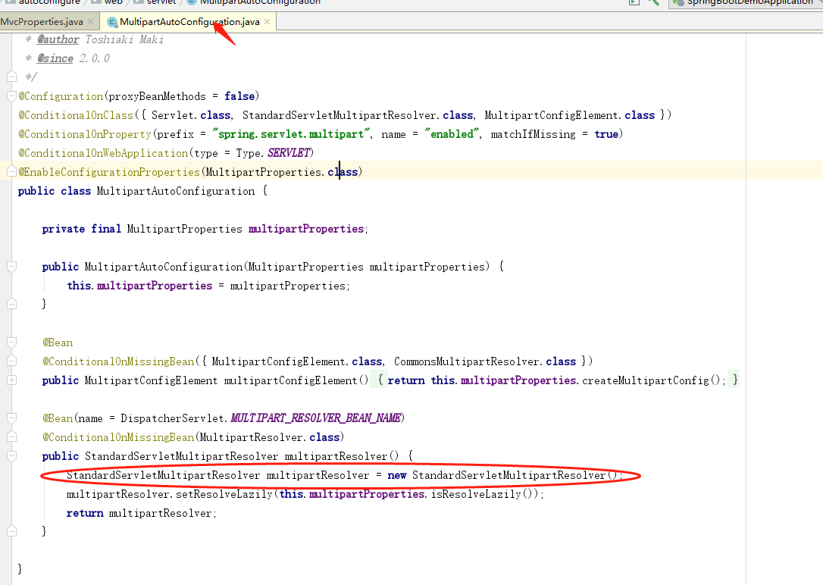Click fold marker beside @ConditionalOnMissingBean MultipartConfigElement line
Screen dimensions: 823x585
click(11, 361)
